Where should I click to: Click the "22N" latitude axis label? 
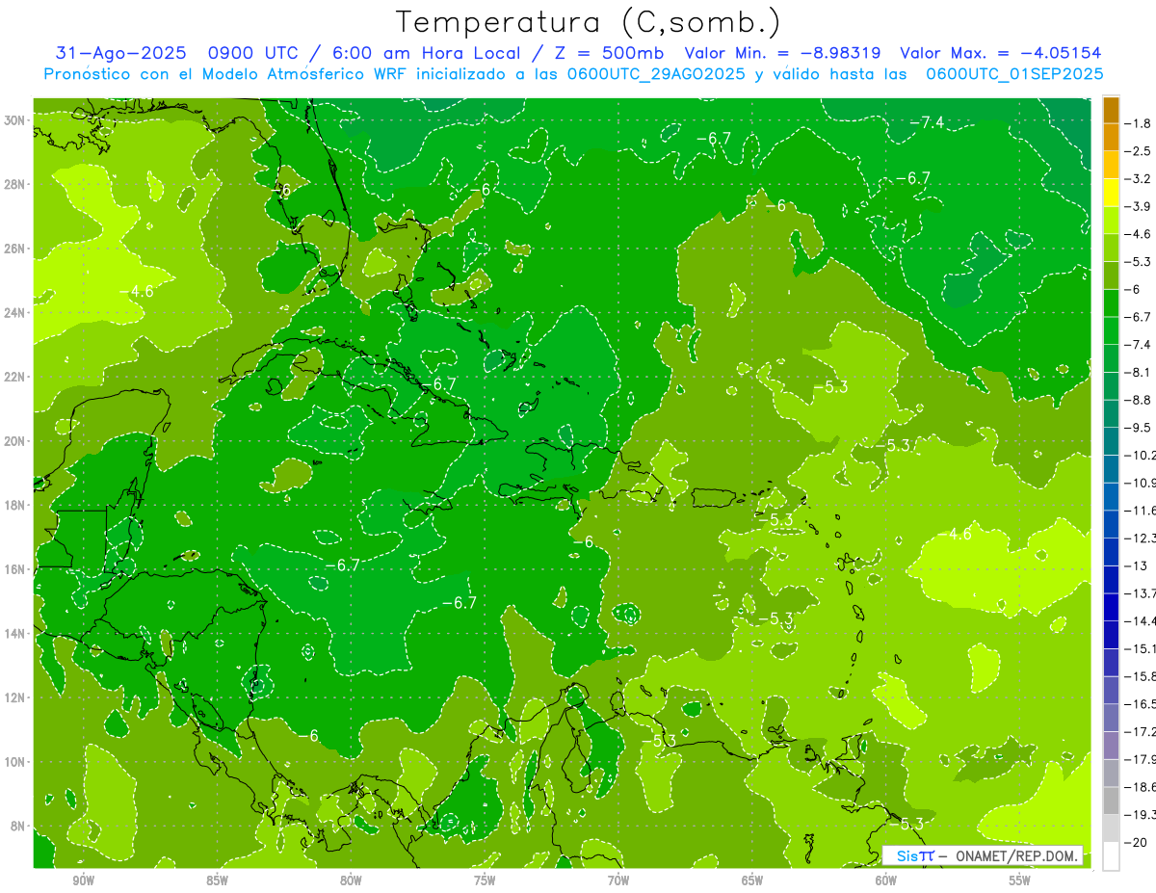coord(14,377)
